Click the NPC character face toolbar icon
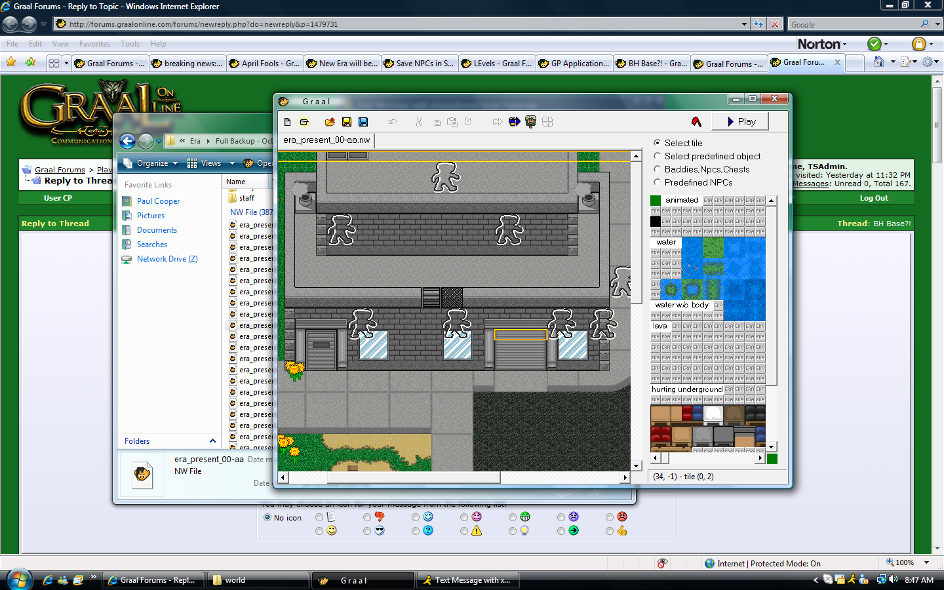The height and width of the screenshot is (590, 944). [x=530, y=122]
